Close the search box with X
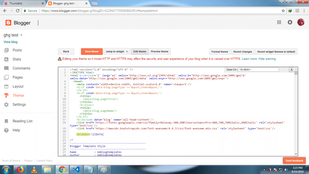Image resolution: width=309 pixels, height=174 pixels. pyautogui.click(x=291, y=69)
